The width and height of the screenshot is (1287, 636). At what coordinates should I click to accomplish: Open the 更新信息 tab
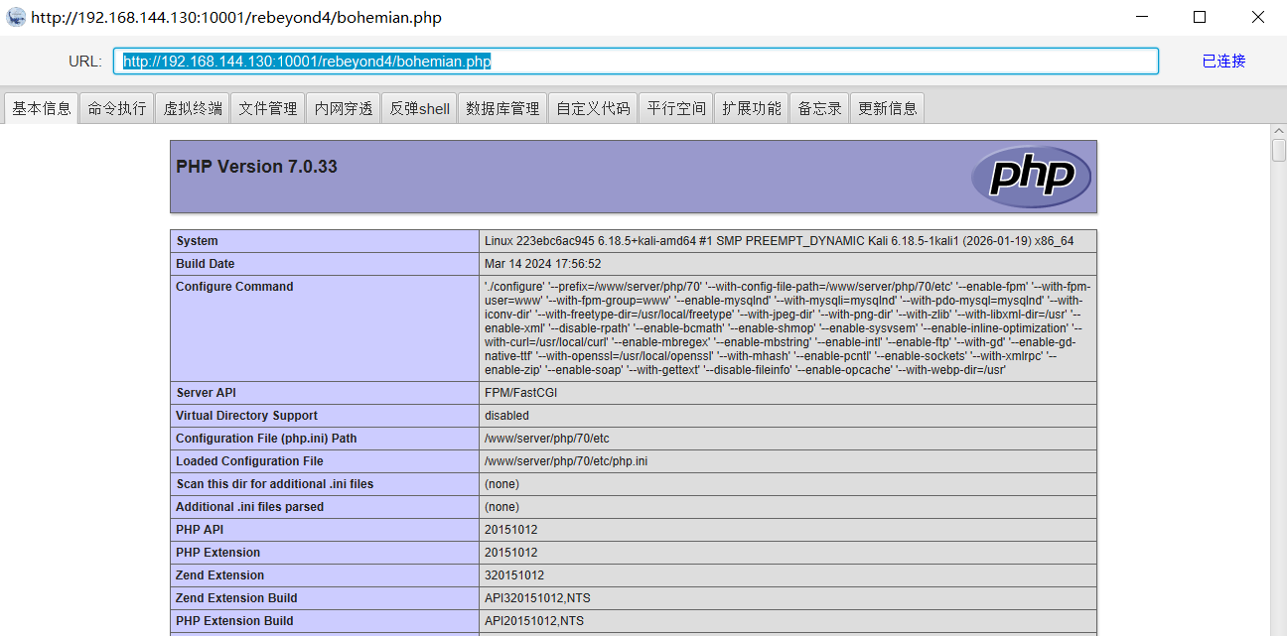click(888, 108)
